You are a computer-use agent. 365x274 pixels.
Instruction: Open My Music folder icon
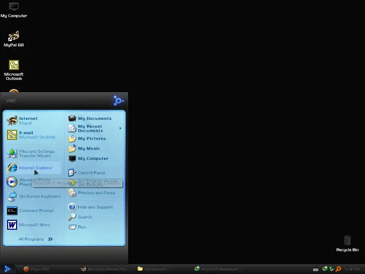[x=72, y=148]
